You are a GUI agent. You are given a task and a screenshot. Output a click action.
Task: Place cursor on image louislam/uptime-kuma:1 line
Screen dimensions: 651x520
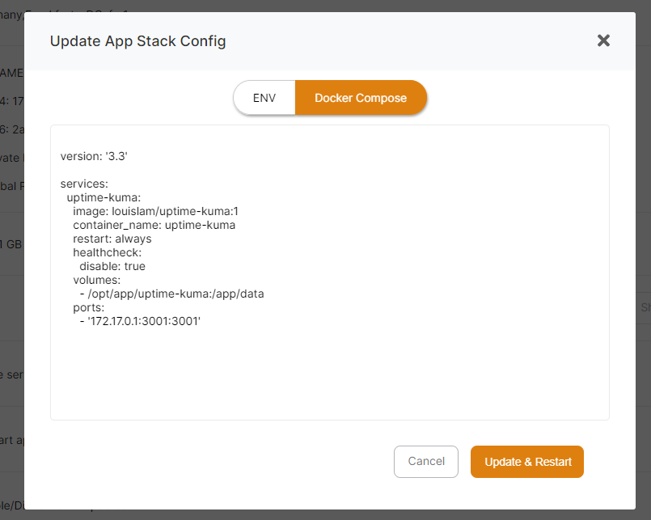click(x=155, y=211)
